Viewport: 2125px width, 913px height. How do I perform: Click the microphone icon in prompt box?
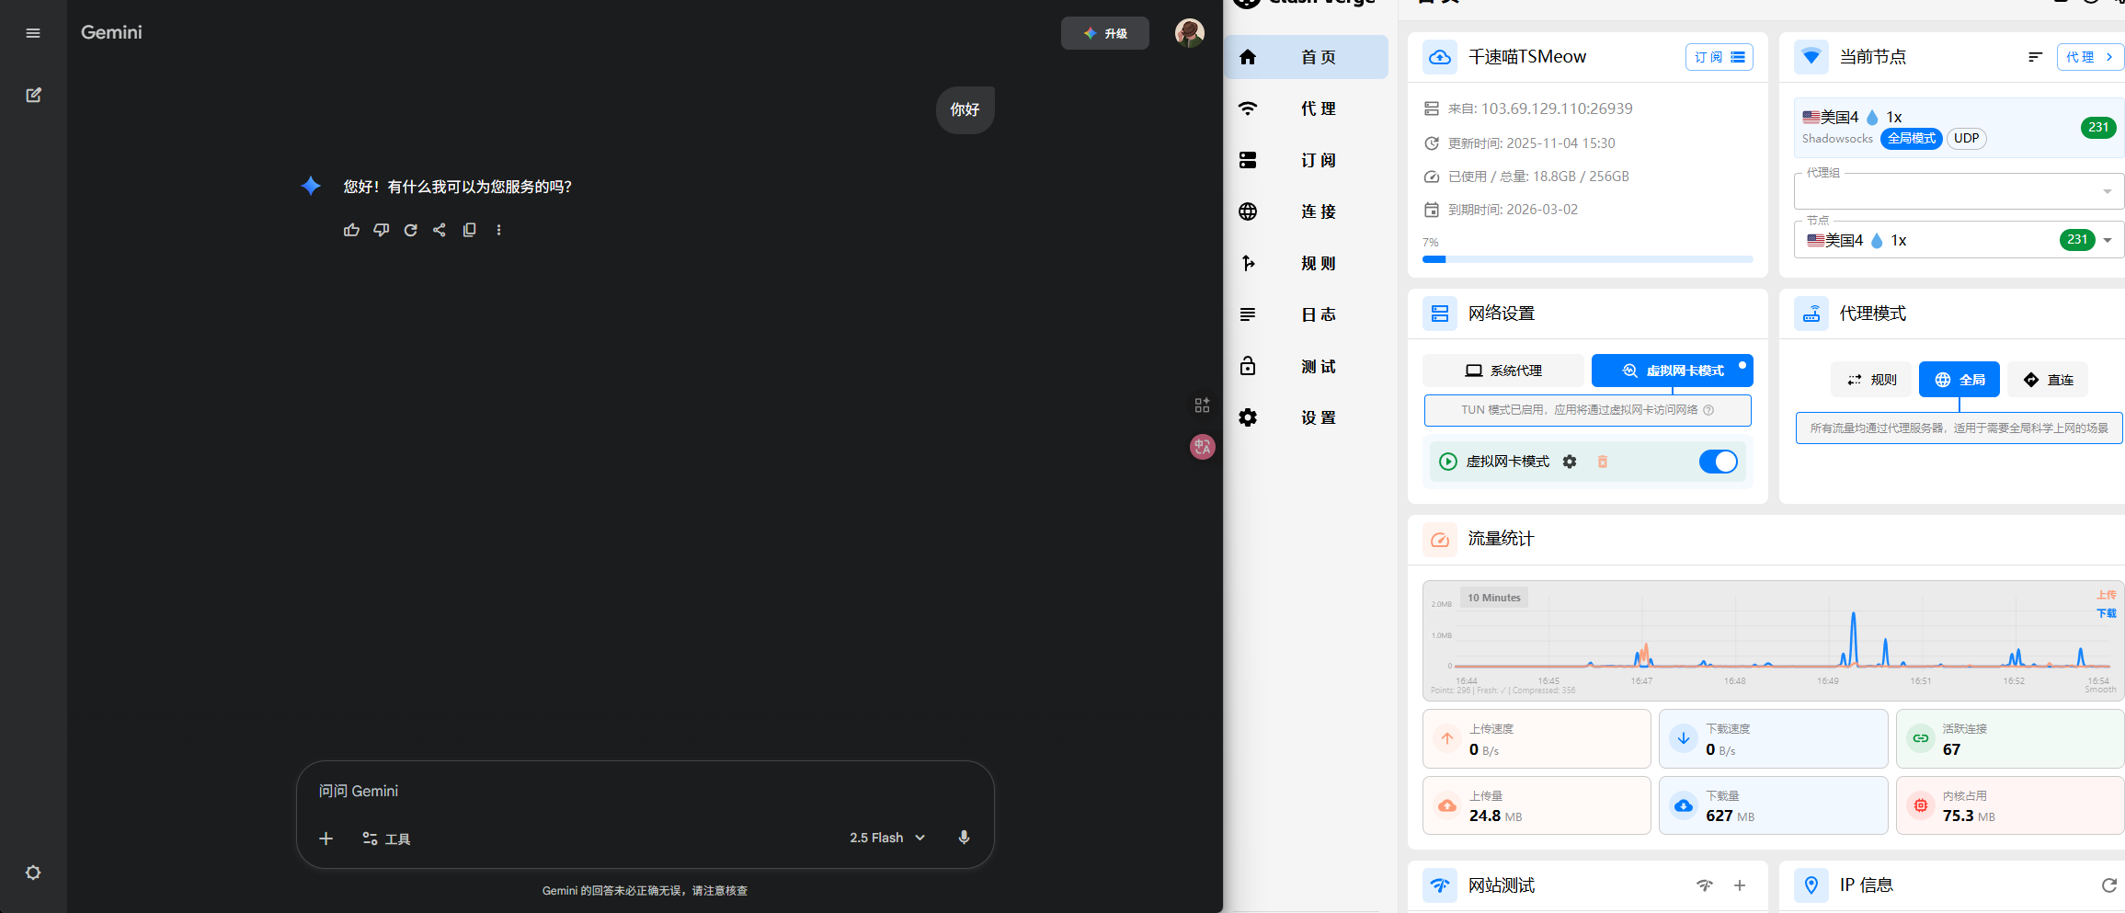(x=964, y=838)
